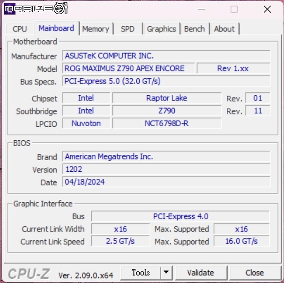The image size is (284, 283).
Task: Click the Chipset vendor Intel field
Action: pyautogui.click(x=86, y=98)
